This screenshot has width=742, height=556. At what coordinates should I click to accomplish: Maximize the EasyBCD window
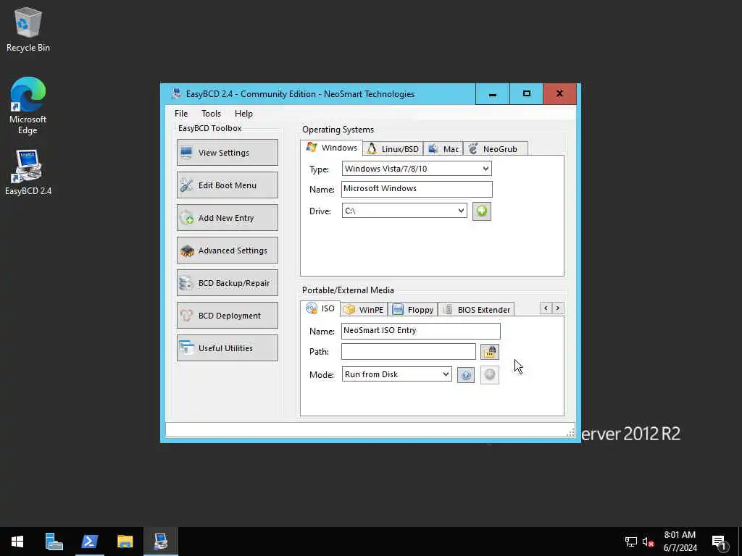point(526,94)
